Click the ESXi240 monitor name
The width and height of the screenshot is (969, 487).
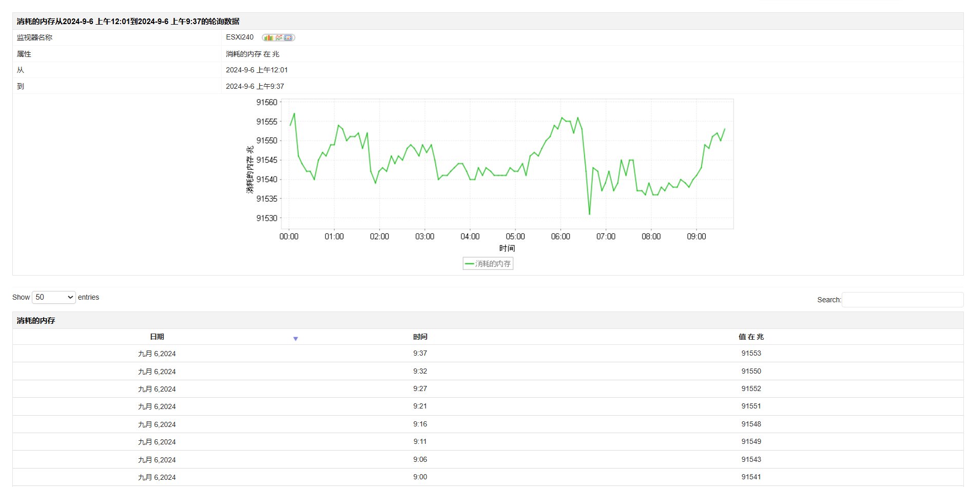coord(240,37)
